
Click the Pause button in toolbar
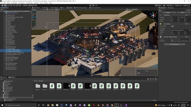(93, 5)
